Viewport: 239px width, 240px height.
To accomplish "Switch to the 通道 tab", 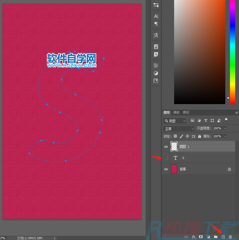I will coord(176,113).
